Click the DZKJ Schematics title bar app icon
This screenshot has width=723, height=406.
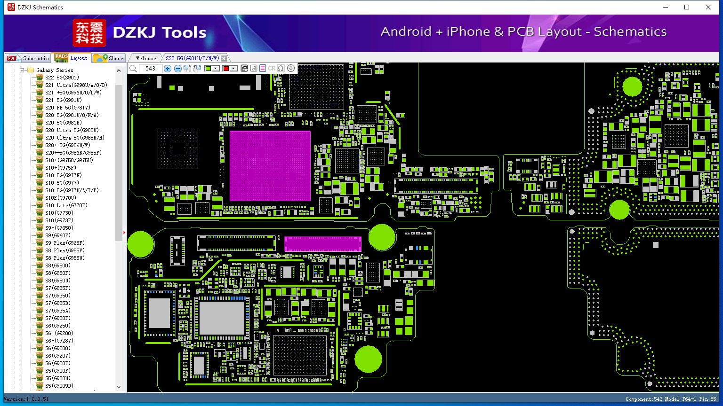pyautogui.click(x=11, y=7)
